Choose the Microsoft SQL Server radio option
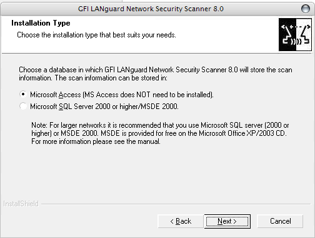Image resolution: width=315 pixels, height=238 pixels. tap(23, 107)
